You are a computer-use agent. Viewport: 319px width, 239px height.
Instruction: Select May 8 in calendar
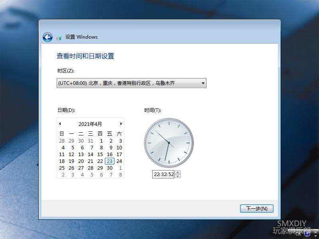[120, 175]
